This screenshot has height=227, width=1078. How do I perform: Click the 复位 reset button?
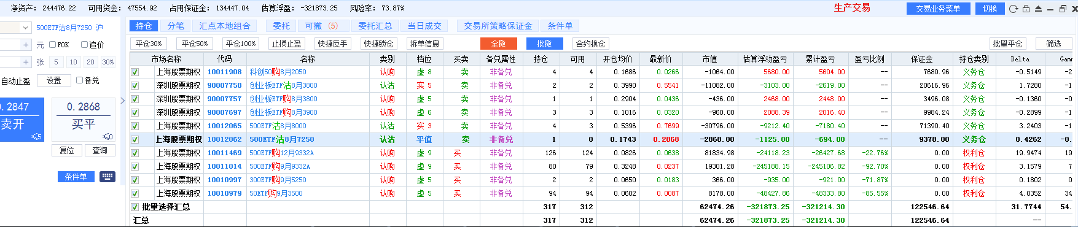[x=67, y=150]
